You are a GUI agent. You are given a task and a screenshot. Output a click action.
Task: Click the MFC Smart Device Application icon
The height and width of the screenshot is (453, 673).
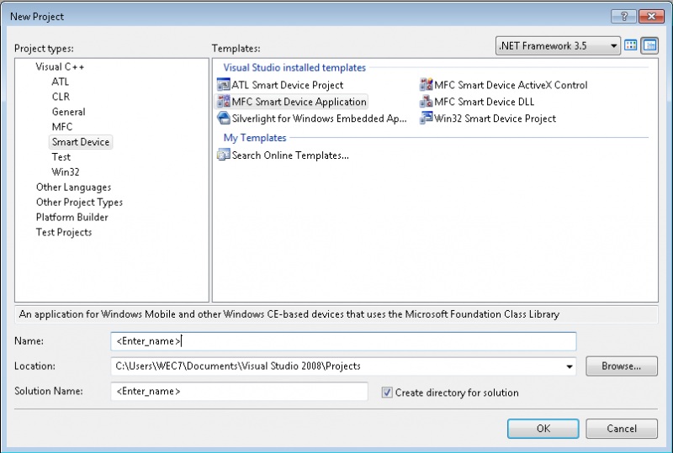pyautogui.click(x=224, y=102)
